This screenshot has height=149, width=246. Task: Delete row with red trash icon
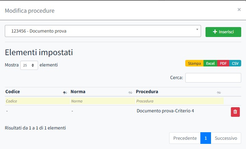(x=235, y=112)
